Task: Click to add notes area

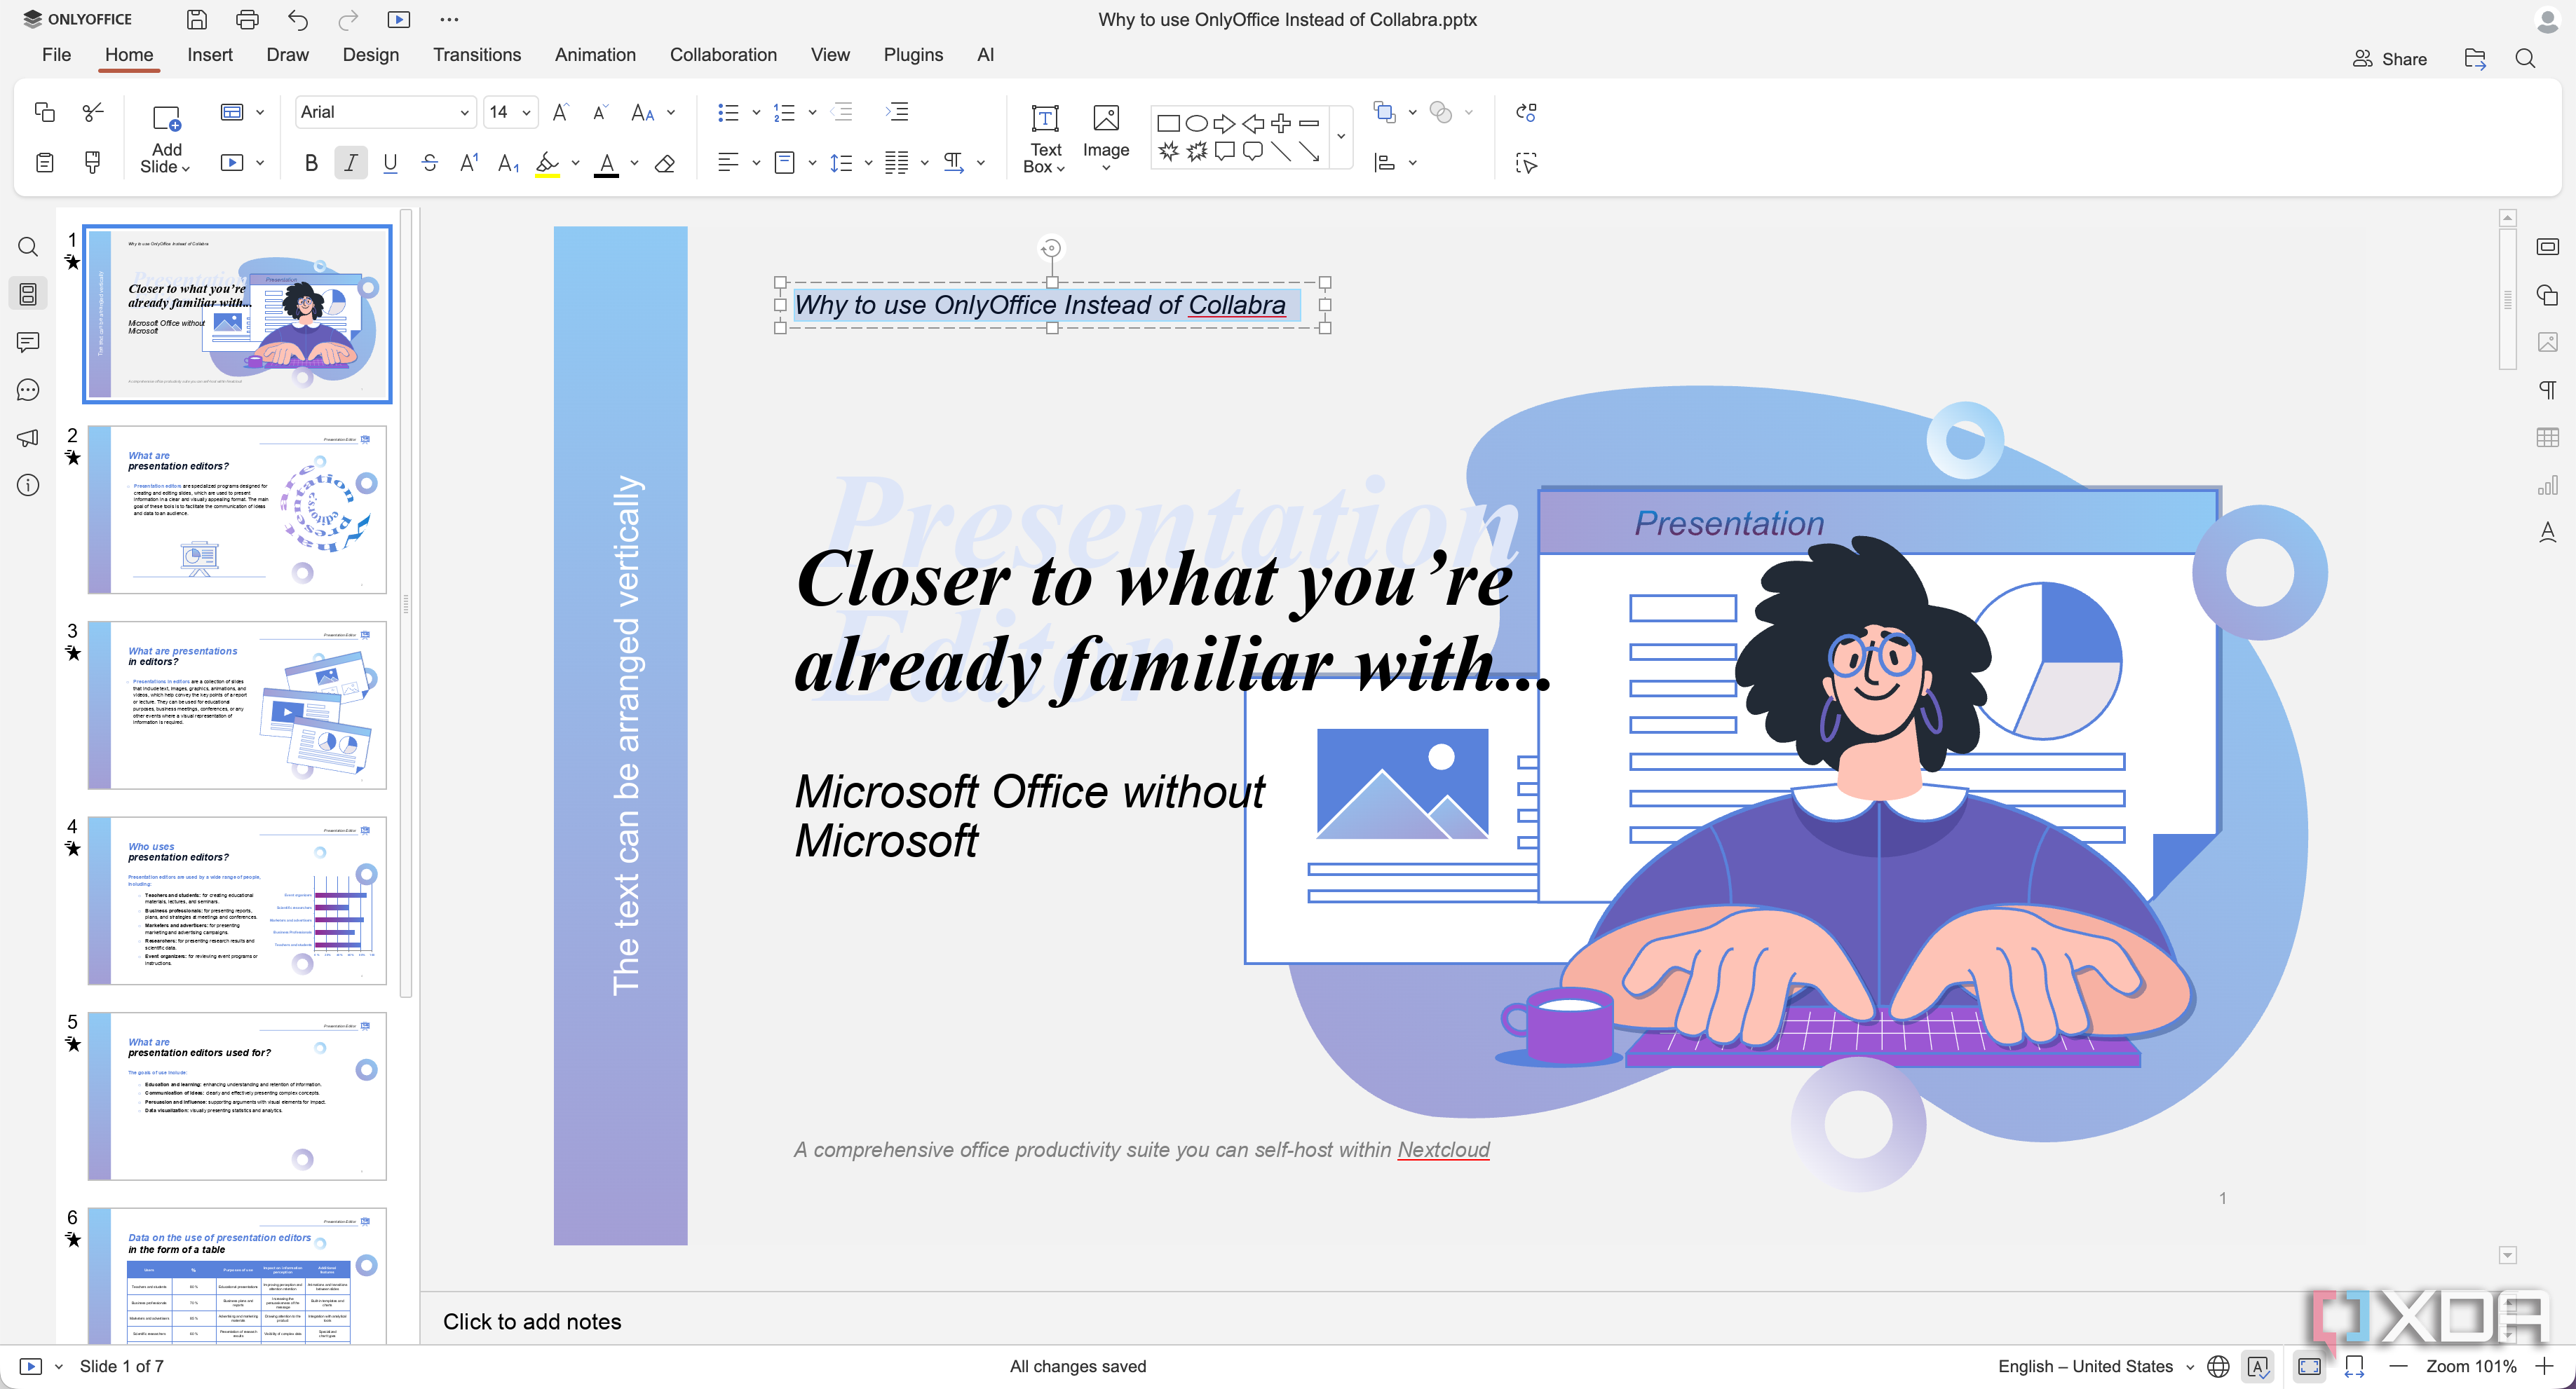Action: 532,1321
